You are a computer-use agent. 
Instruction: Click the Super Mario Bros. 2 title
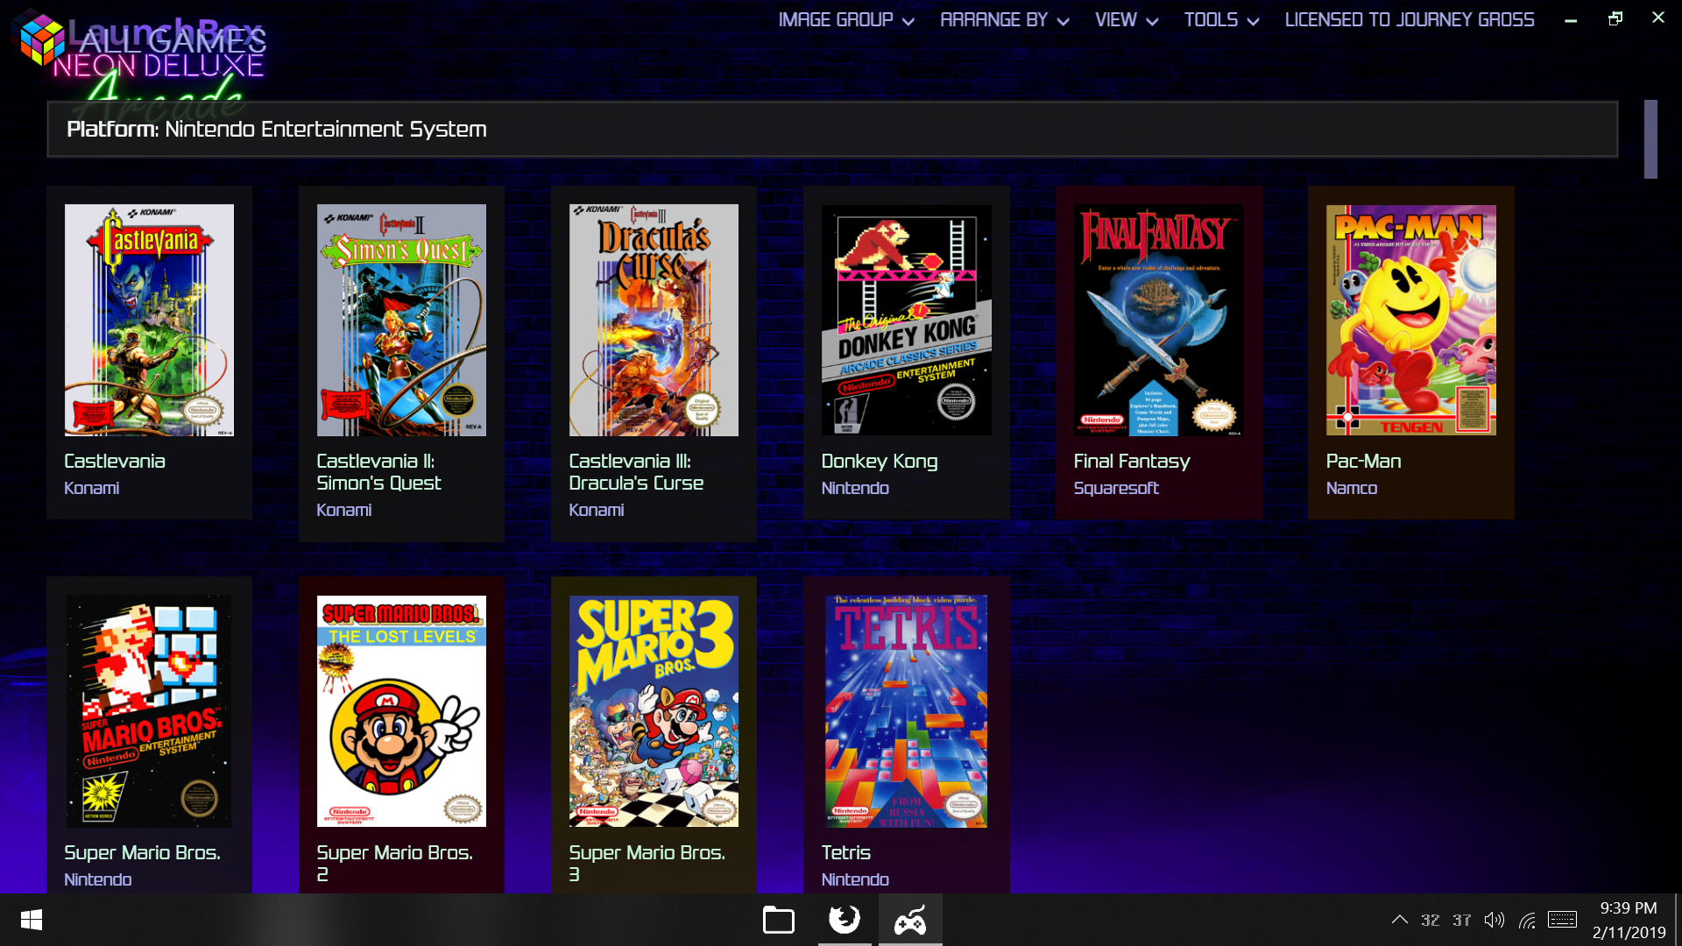(394, 863)
